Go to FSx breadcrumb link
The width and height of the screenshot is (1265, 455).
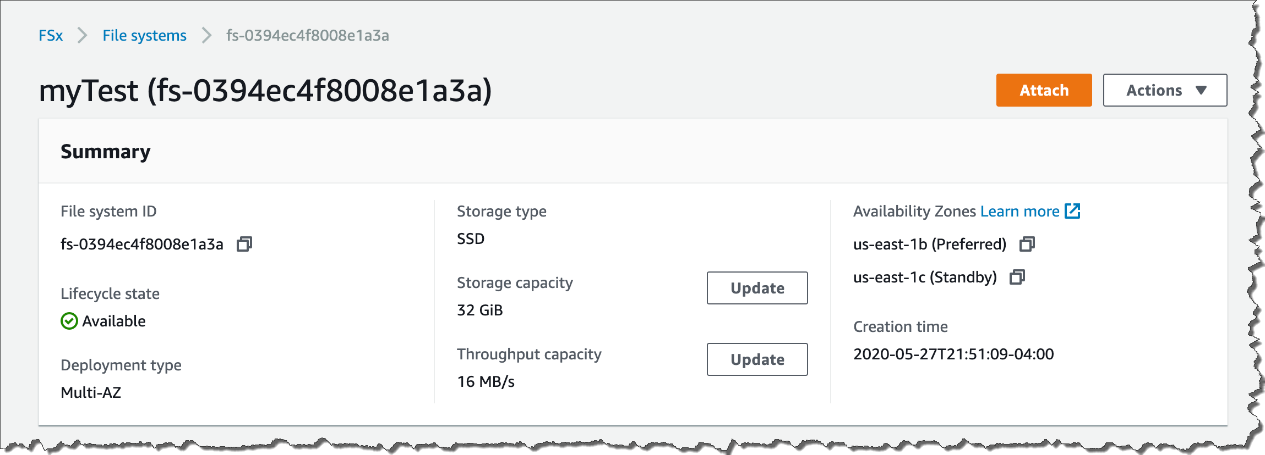pos(51,36)
